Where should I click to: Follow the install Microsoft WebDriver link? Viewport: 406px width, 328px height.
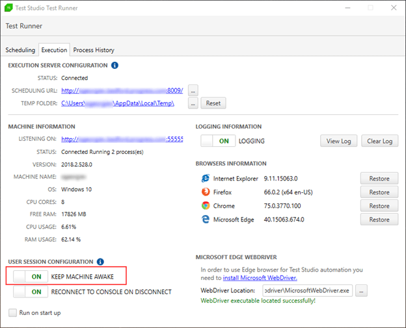click(x=260, y=278)
